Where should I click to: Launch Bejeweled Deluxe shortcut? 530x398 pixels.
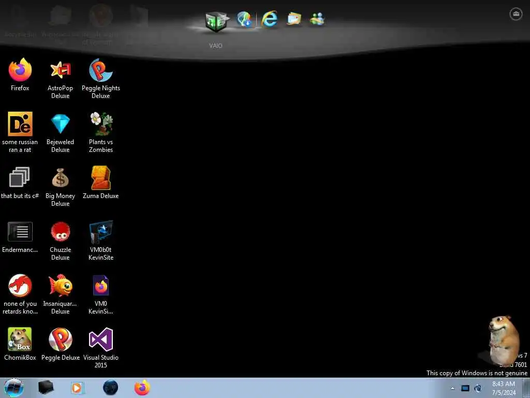(60, 132)
